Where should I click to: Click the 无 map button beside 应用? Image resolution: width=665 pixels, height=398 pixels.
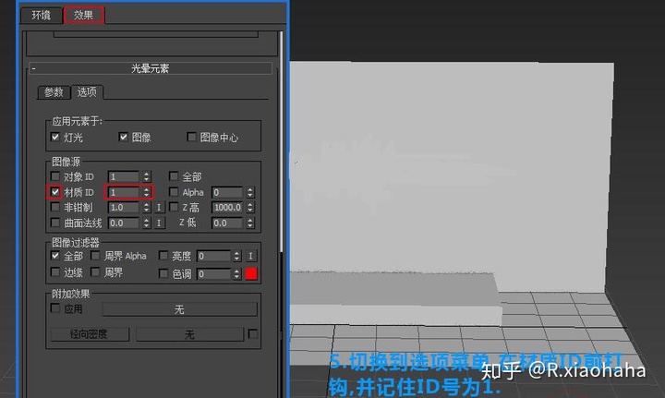click(179, 309)
